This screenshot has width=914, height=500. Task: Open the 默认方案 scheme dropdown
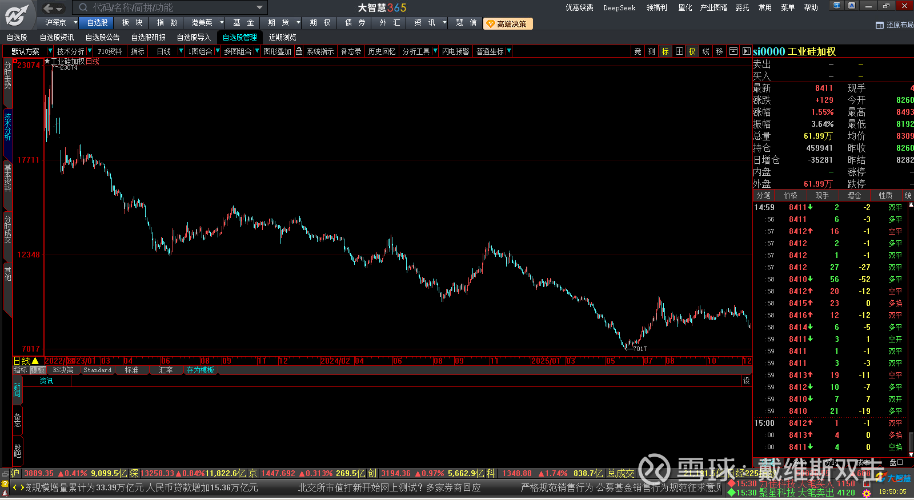[50, 51]
